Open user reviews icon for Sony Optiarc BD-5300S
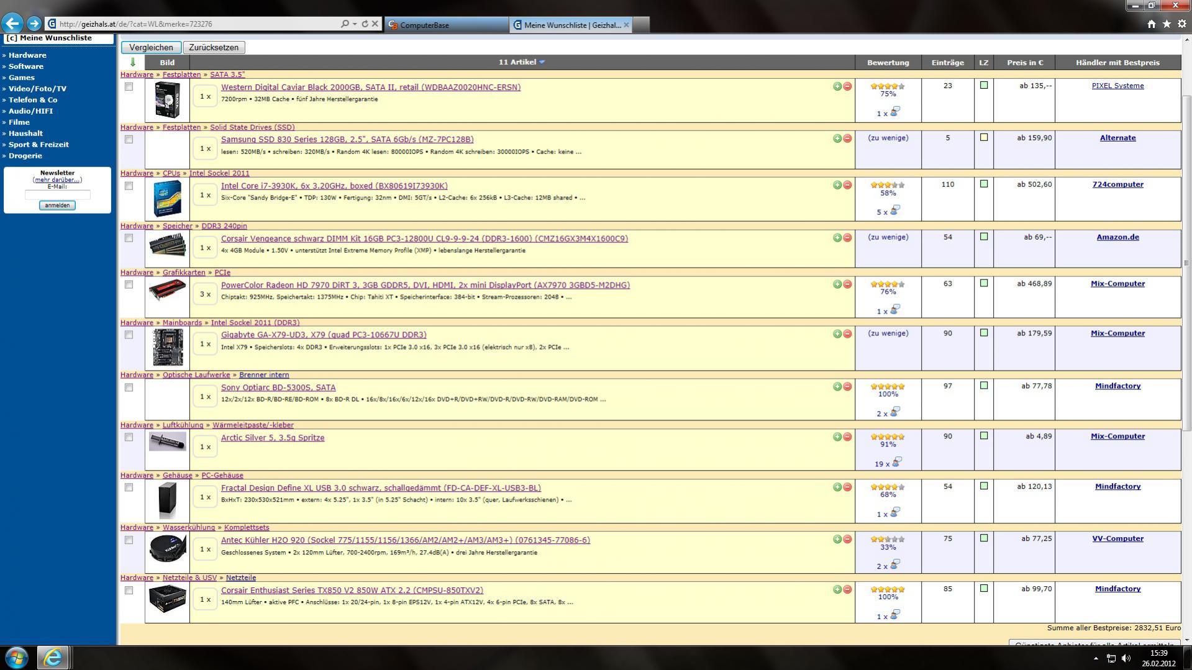Image resolution: width=1192 pixels, height=670 pixels. pyautogui.click(x=895, y=412)
